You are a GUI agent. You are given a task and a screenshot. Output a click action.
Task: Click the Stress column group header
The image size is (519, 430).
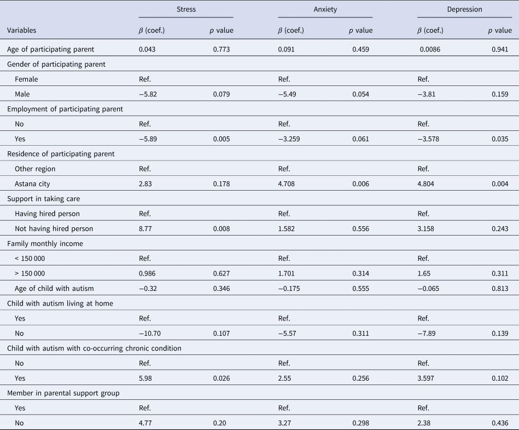click(186, 9)
